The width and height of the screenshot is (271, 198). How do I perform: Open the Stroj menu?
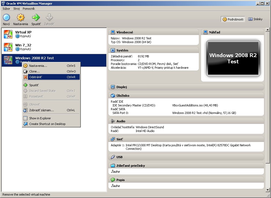pyautogui.click(x=16, y=8)
